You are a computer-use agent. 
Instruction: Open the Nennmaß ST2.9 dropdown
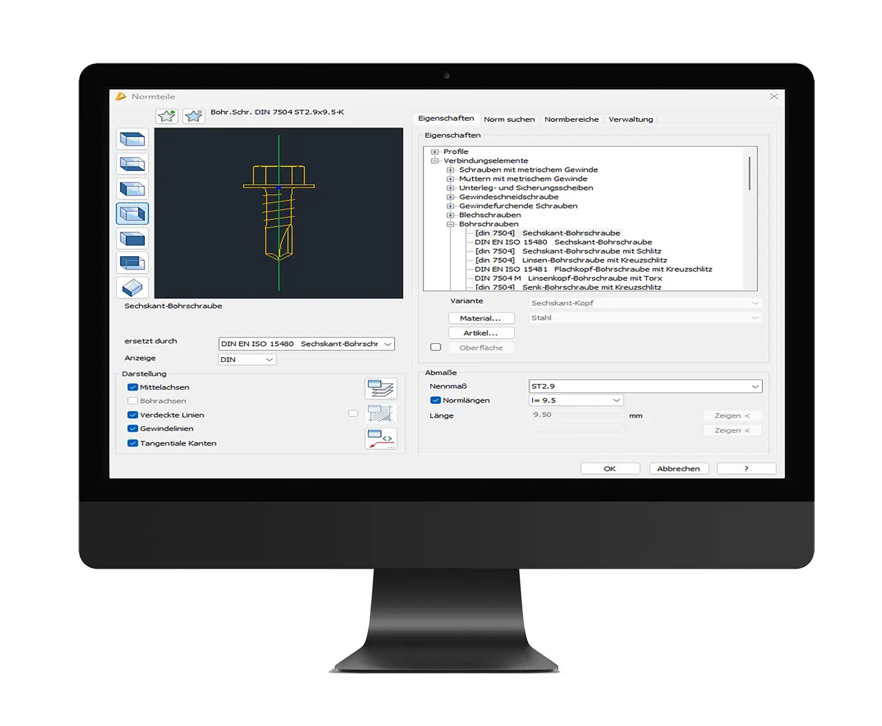click(x=754, y=387)
